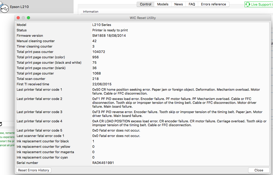The image size is (273, 175).
Task: Click the Last printer fatal error code 1 row
Action: coord(103,91)
